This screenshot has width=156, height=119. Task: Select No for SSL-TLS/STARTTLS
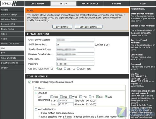[x=58, y=69]
